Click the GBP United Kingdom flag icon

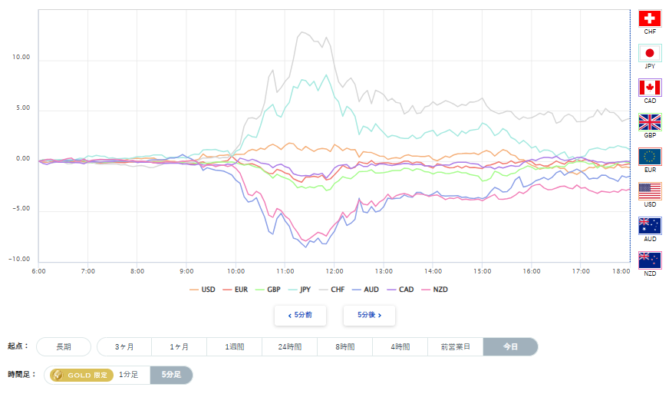(649, 122)
